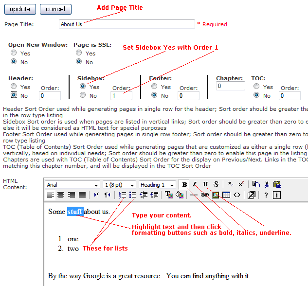This screenshot has height=286, width=308.
Task: Select No for Footer
Action: (154, 95)
